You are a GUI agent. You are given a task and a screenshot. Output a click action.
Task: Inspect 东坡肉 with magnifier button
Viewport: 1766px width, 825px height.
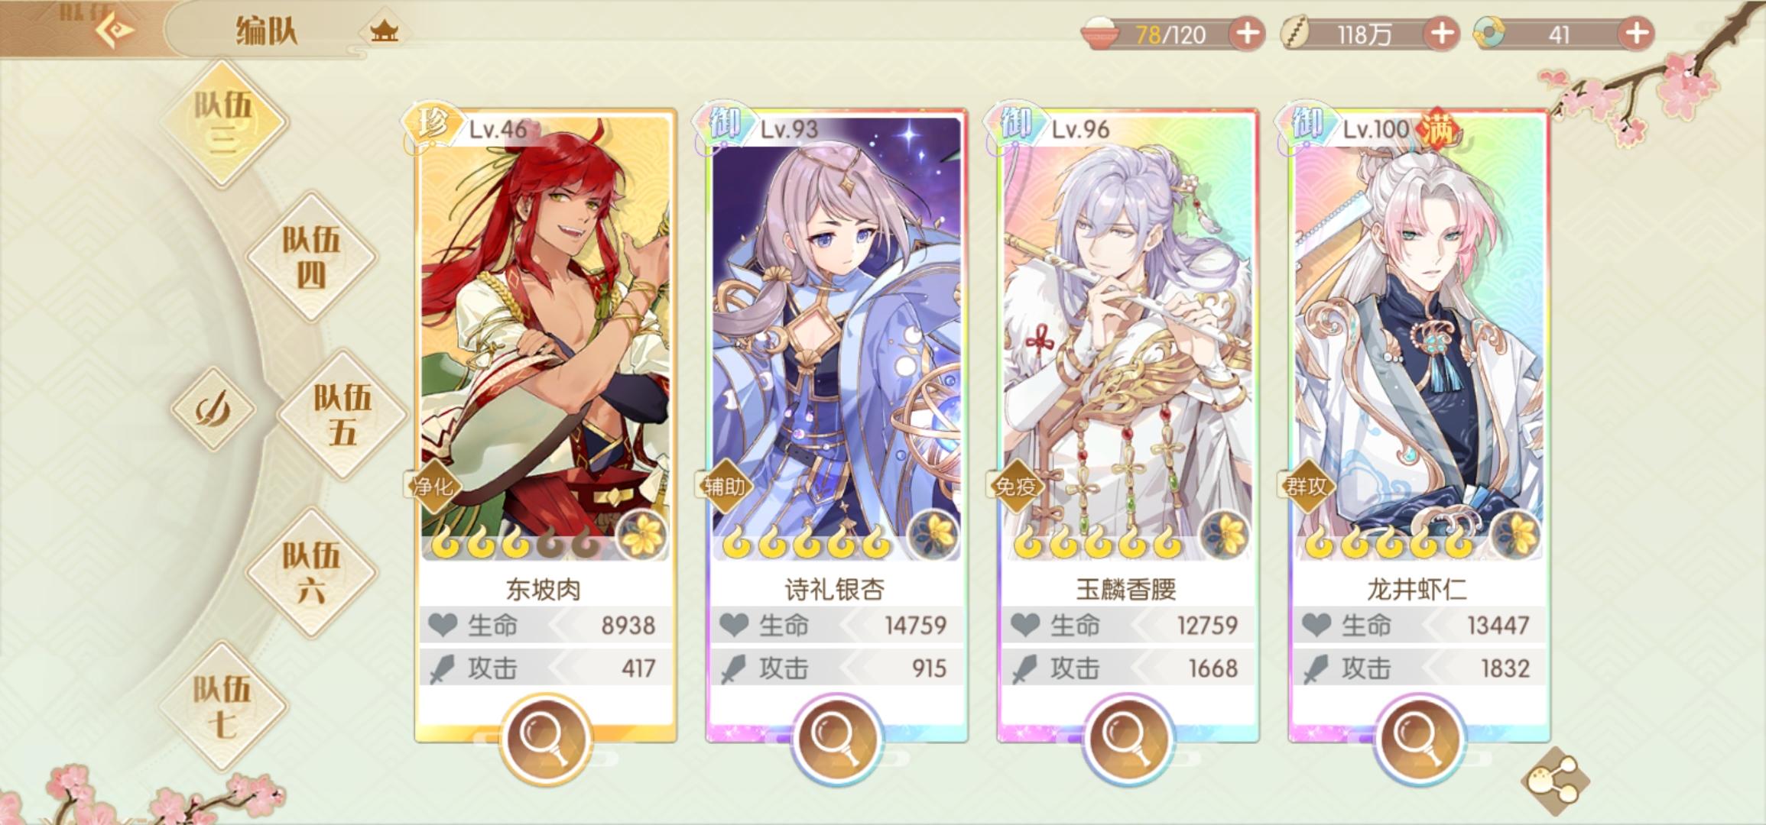point(545,739)
